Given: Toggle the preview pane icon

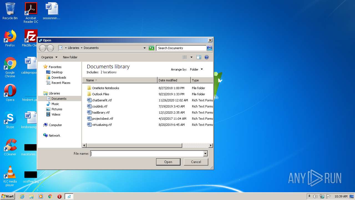Looking at the screenshot, I should click(199, 57).
